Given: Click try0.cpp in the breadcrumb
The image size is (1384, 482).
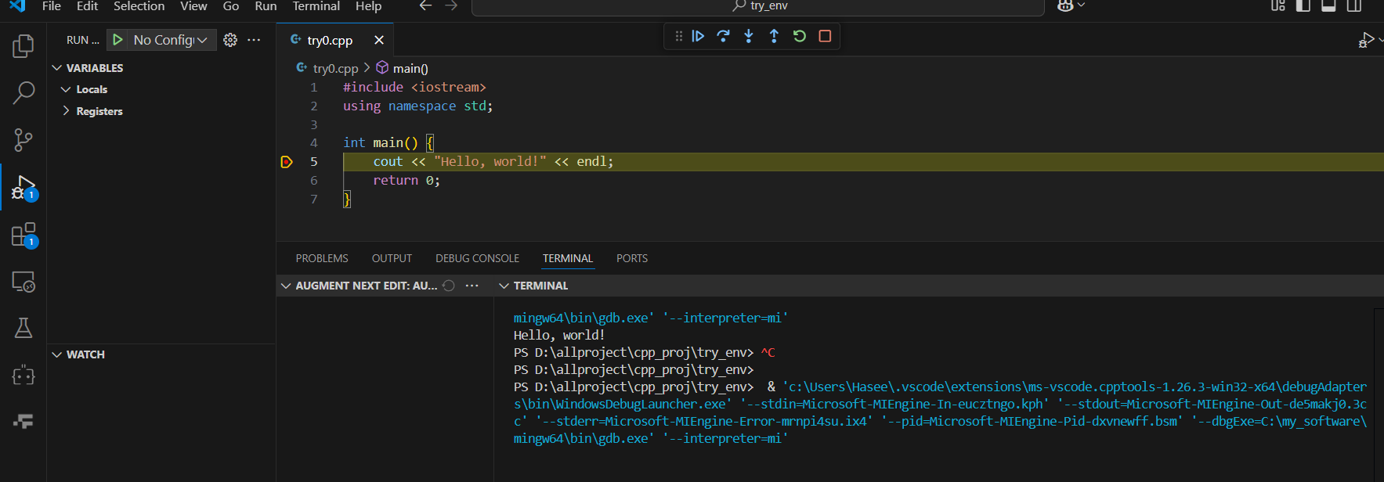Looking at the screenshot, I should [335, 69].
